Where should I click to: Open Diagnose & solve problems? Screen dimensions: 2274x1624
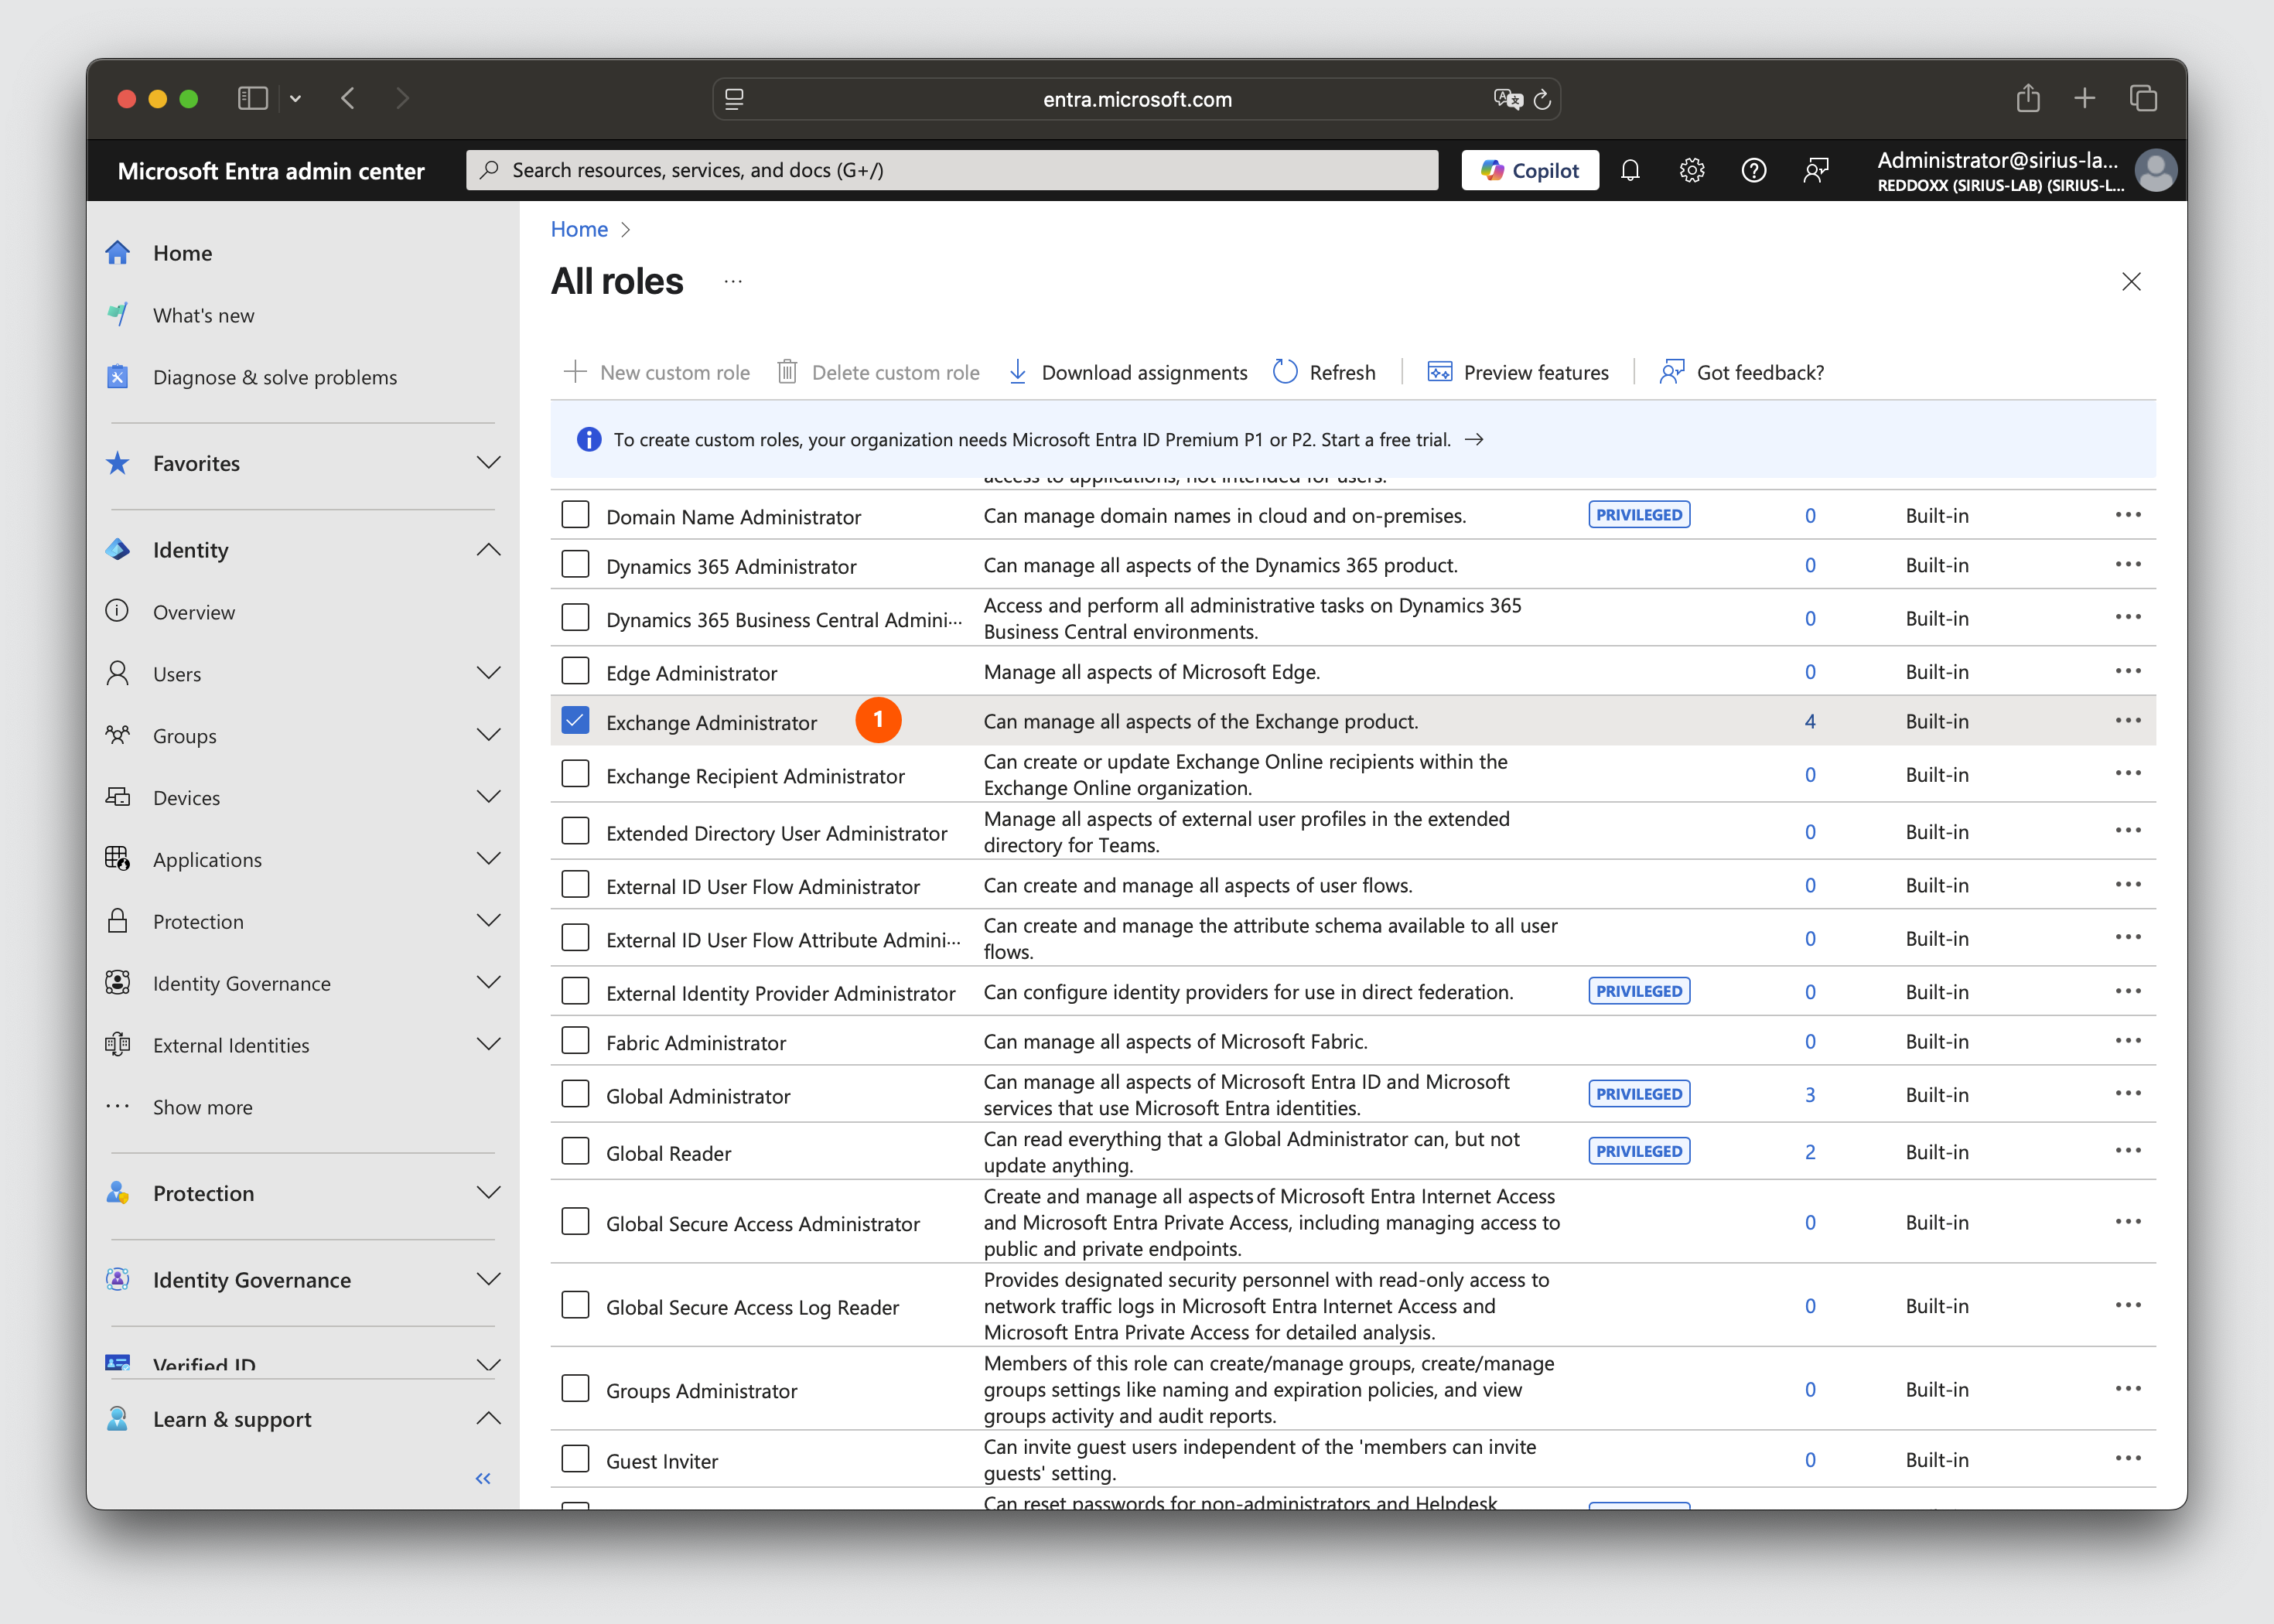click(x=275, y=377)
